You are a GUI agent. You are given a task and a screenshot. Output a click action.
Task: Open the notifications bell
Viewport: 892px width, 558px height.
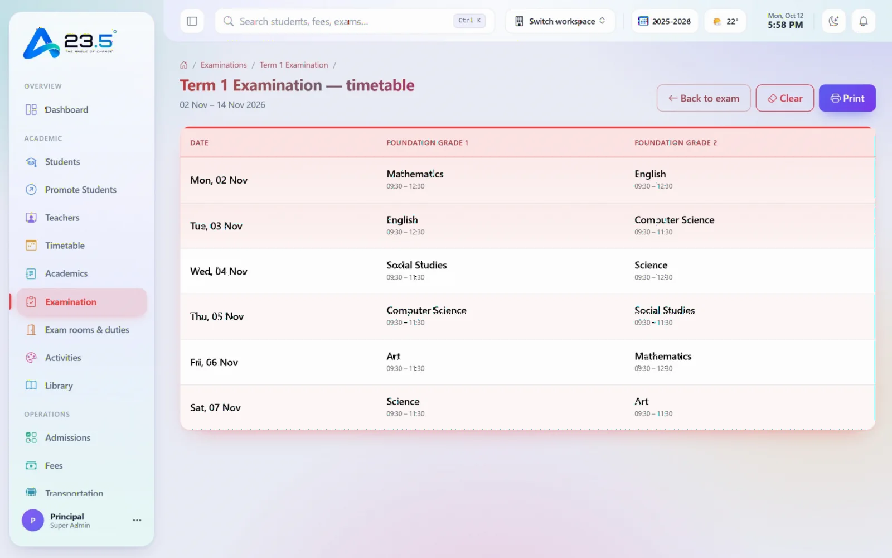coord(863,21)
